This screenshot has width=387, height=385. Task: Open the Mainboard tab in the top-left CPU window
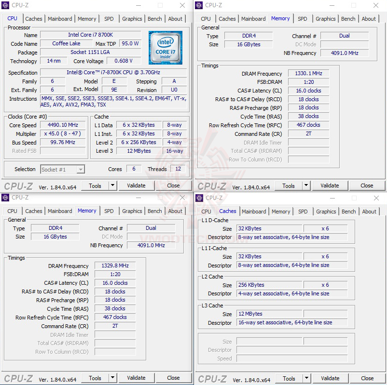click(x=60, y=19)
